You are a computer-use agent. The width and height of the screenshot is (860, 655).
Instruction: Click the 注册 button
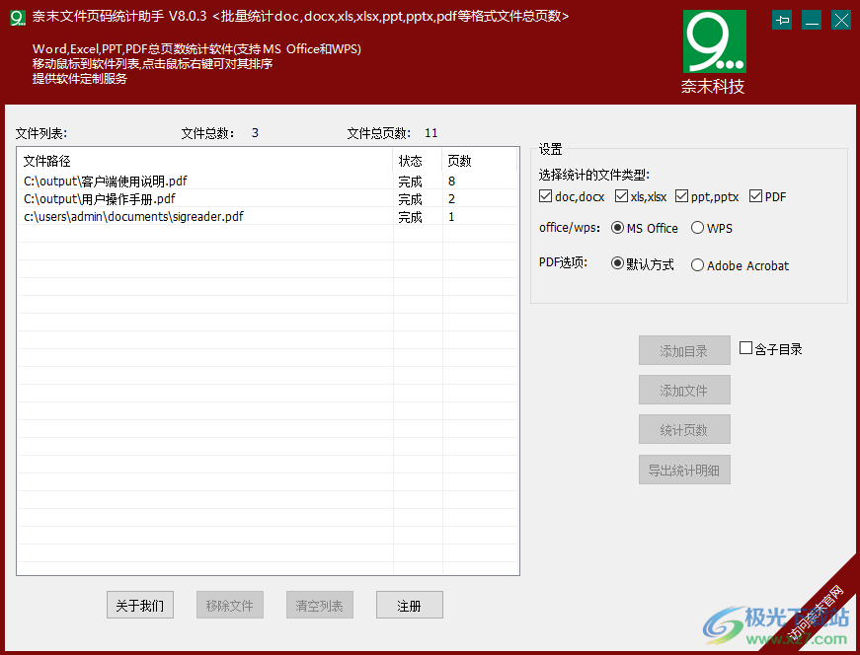tap(409, 605)
